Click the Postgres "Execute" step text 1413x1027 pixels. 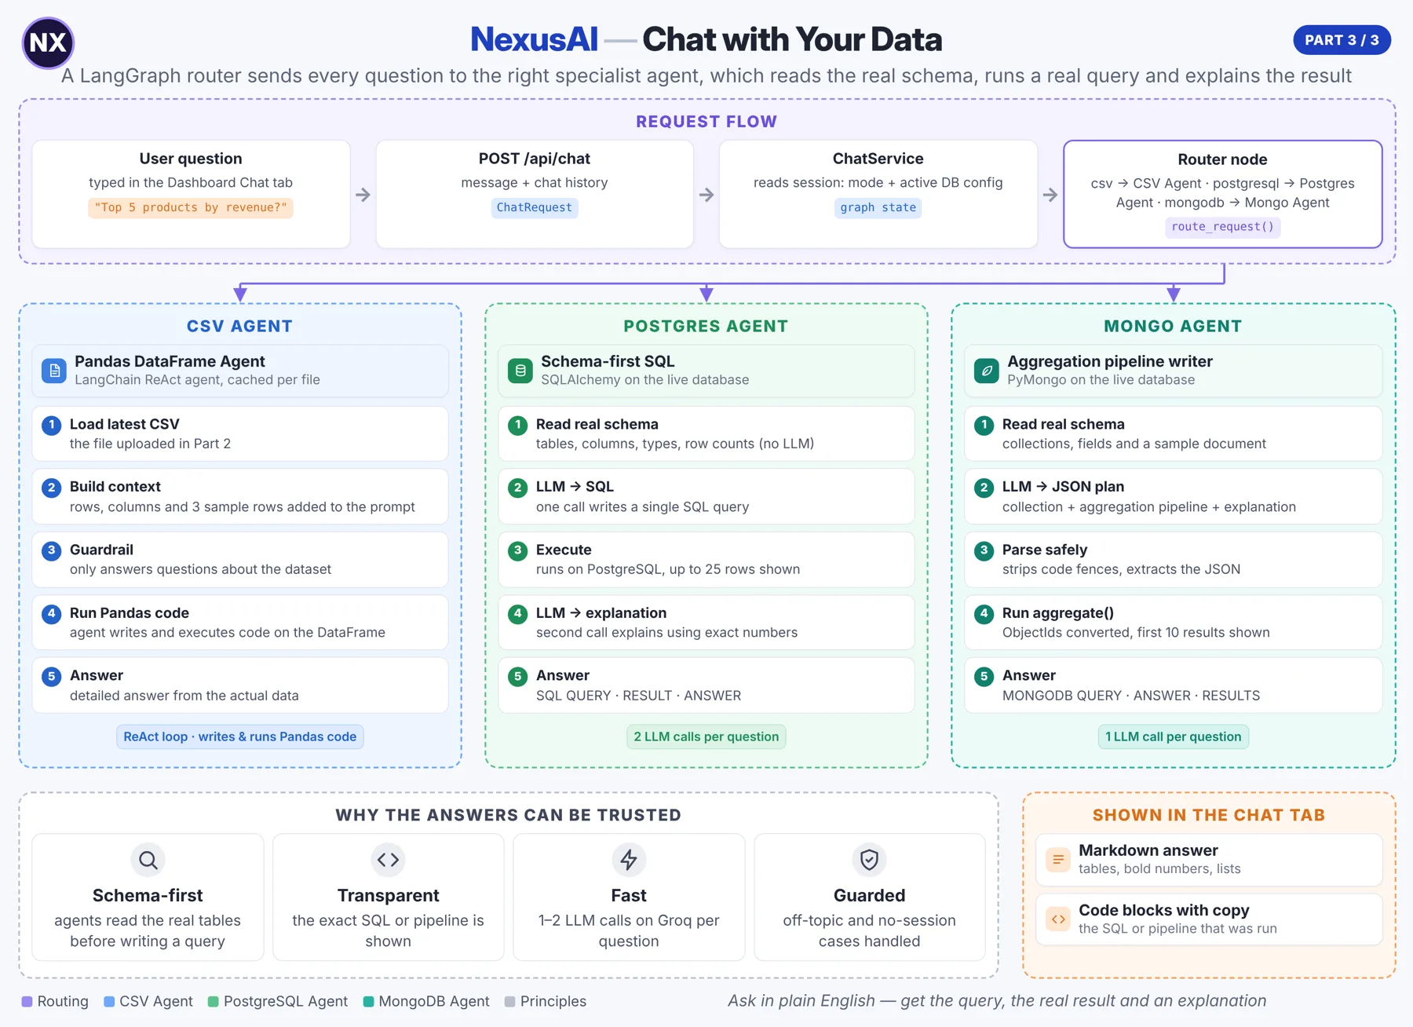point(564,550)
